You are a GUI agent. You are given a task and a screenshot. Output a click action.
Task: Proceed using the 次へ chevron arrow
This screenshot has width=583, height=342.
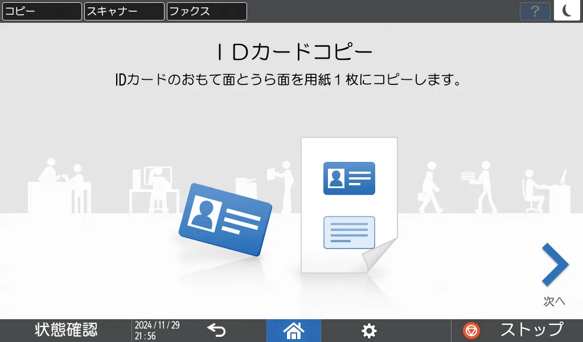tap(554, 263)
